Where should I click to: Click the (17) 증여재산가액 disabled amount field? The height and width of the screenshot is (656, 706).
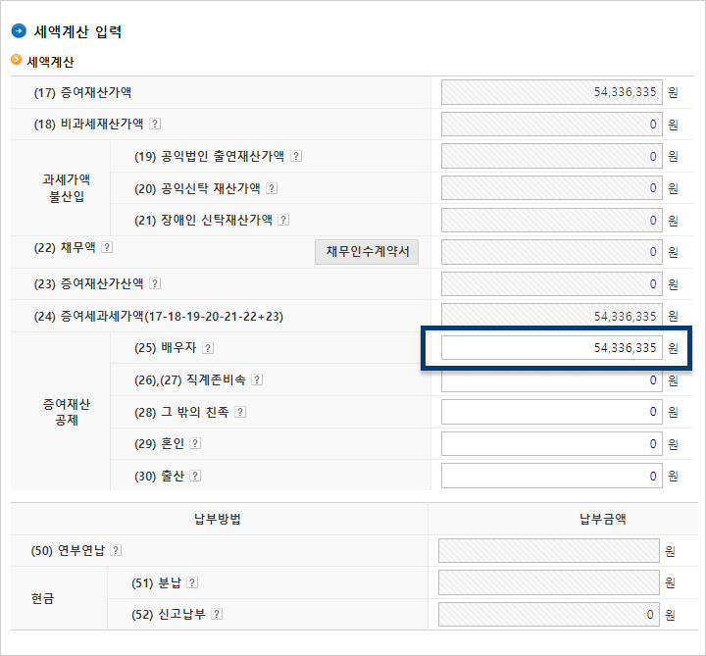pos(551,92)
